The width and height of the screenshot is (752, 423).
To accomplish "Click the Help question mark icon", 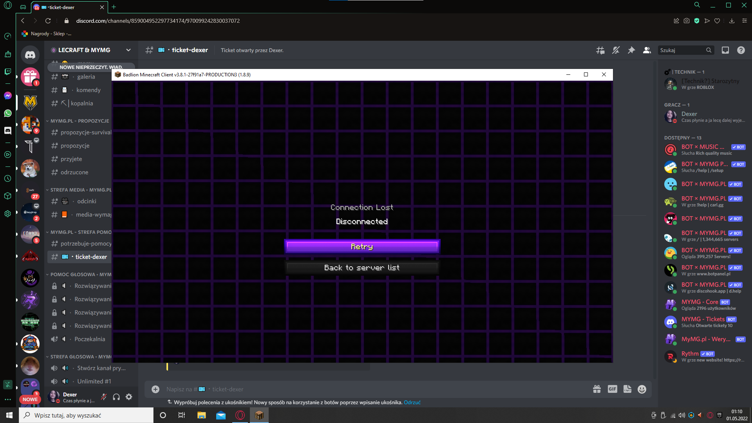I will click(x=741, y=50).
